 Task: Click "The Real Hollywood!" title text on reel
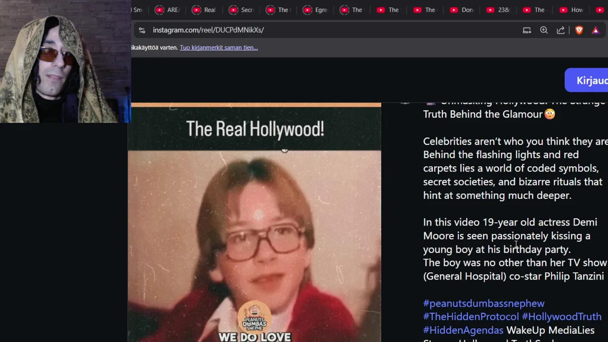click(255, 129)
